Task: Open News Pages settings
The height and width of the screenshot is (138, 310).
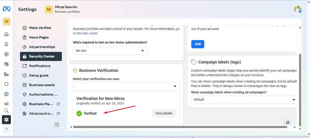Action: coord(41,37)
